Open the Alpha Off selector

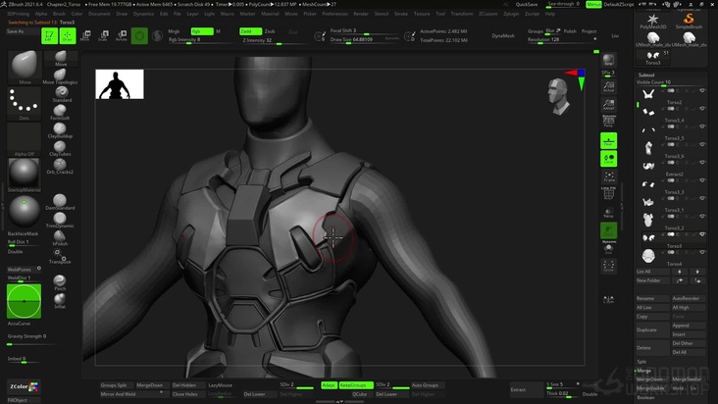coord(24,140)
